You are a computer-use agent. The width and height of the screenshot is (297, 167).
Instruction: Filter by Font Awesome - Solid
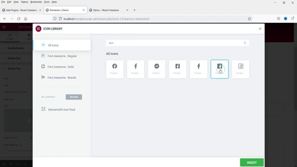62,67
